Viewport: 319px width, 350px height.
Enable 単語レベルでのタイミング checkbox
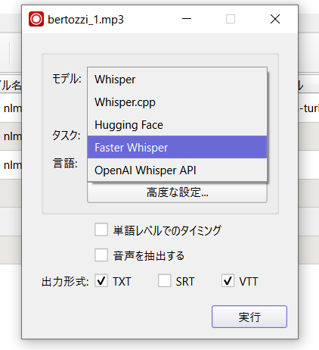click(101, 230)
